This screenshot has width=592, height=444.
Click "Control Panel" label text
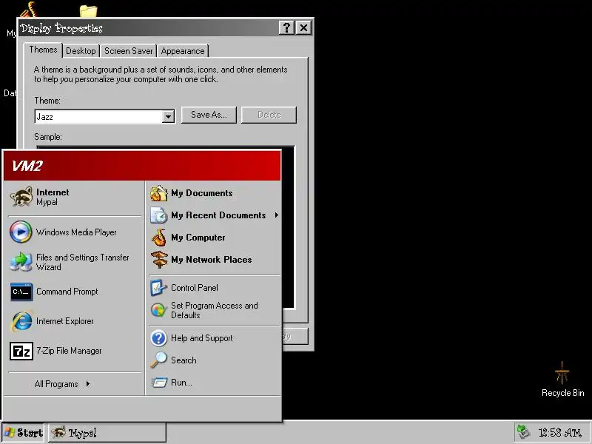click(x=195, y=288)
